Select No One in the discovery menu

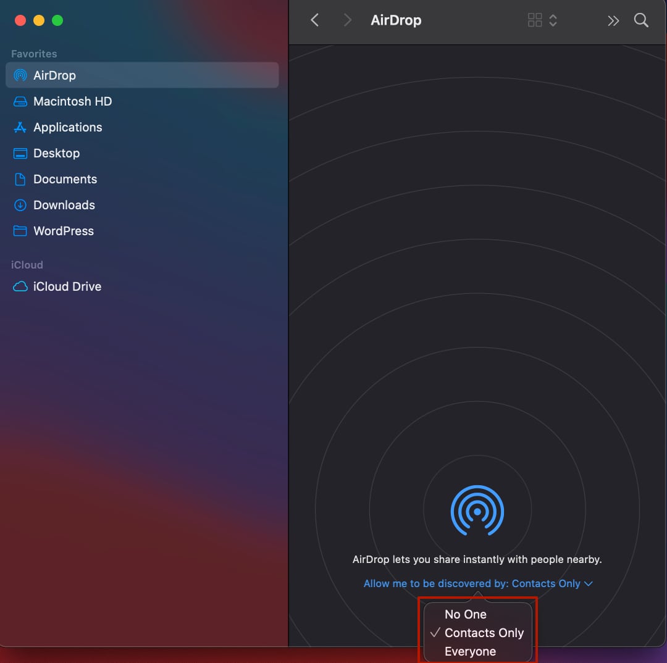[x=465, y=614]
